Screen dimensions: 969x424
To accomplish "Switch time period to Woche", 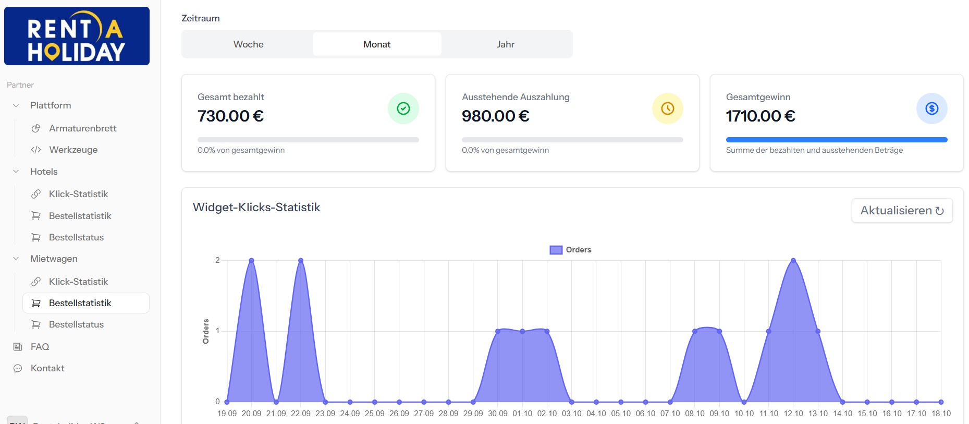I will click(x=248, y=44).
